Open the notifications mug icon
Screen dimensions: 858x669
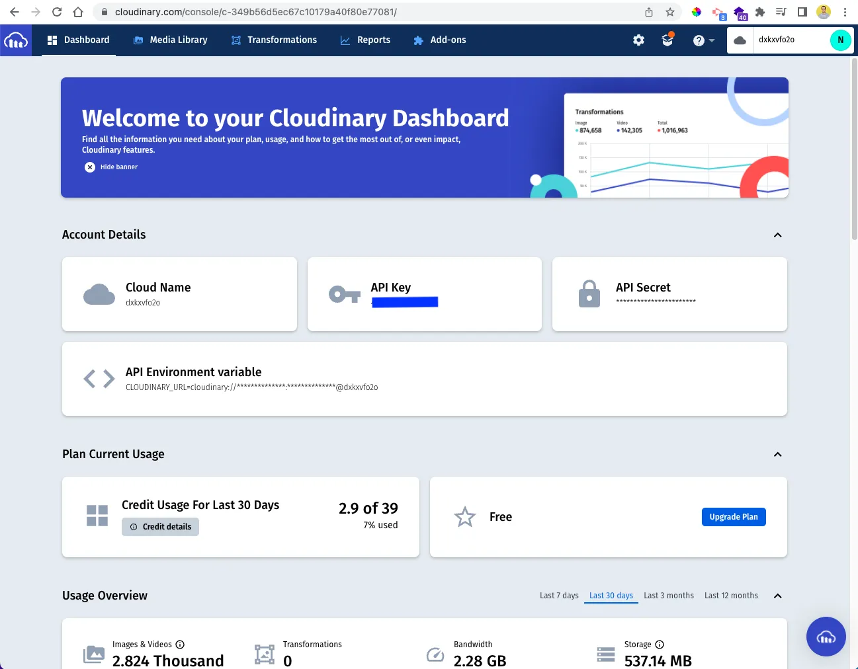667,40
